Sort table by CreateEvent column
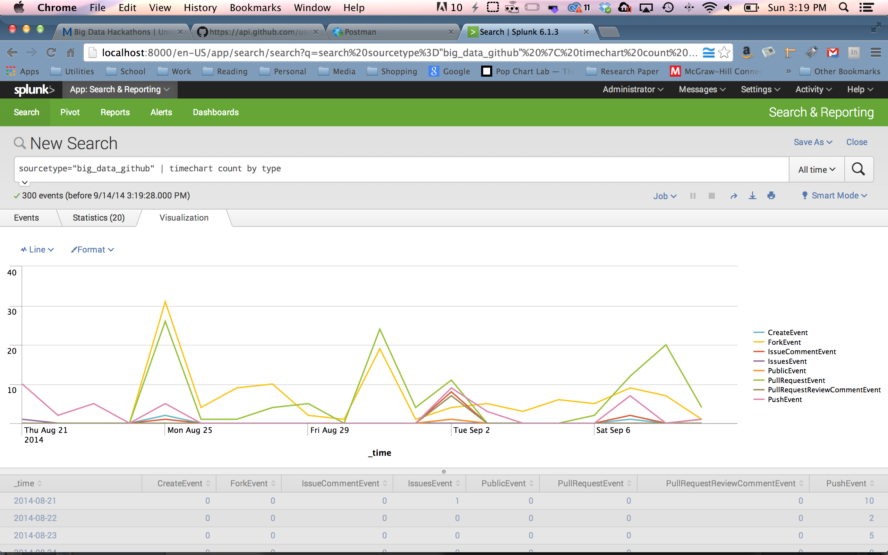Image resolution: width=888 pixels, height=555 pixels. pos(180,484)
